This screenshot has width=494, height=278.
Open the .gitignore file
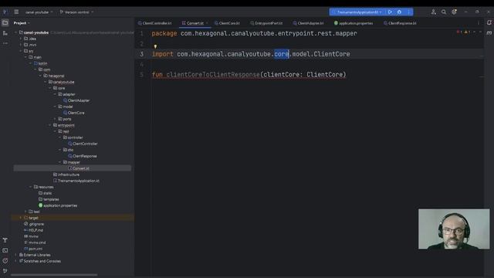(x=34, y=224)
